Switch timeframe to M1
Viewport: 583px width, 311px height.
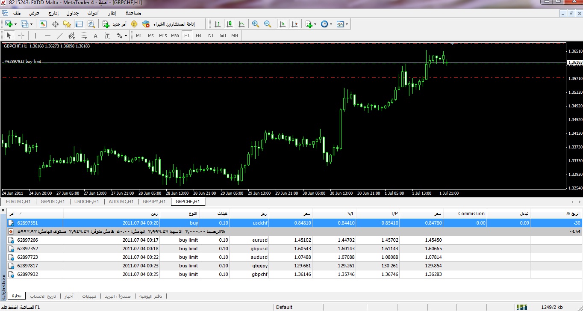[139, 36]
